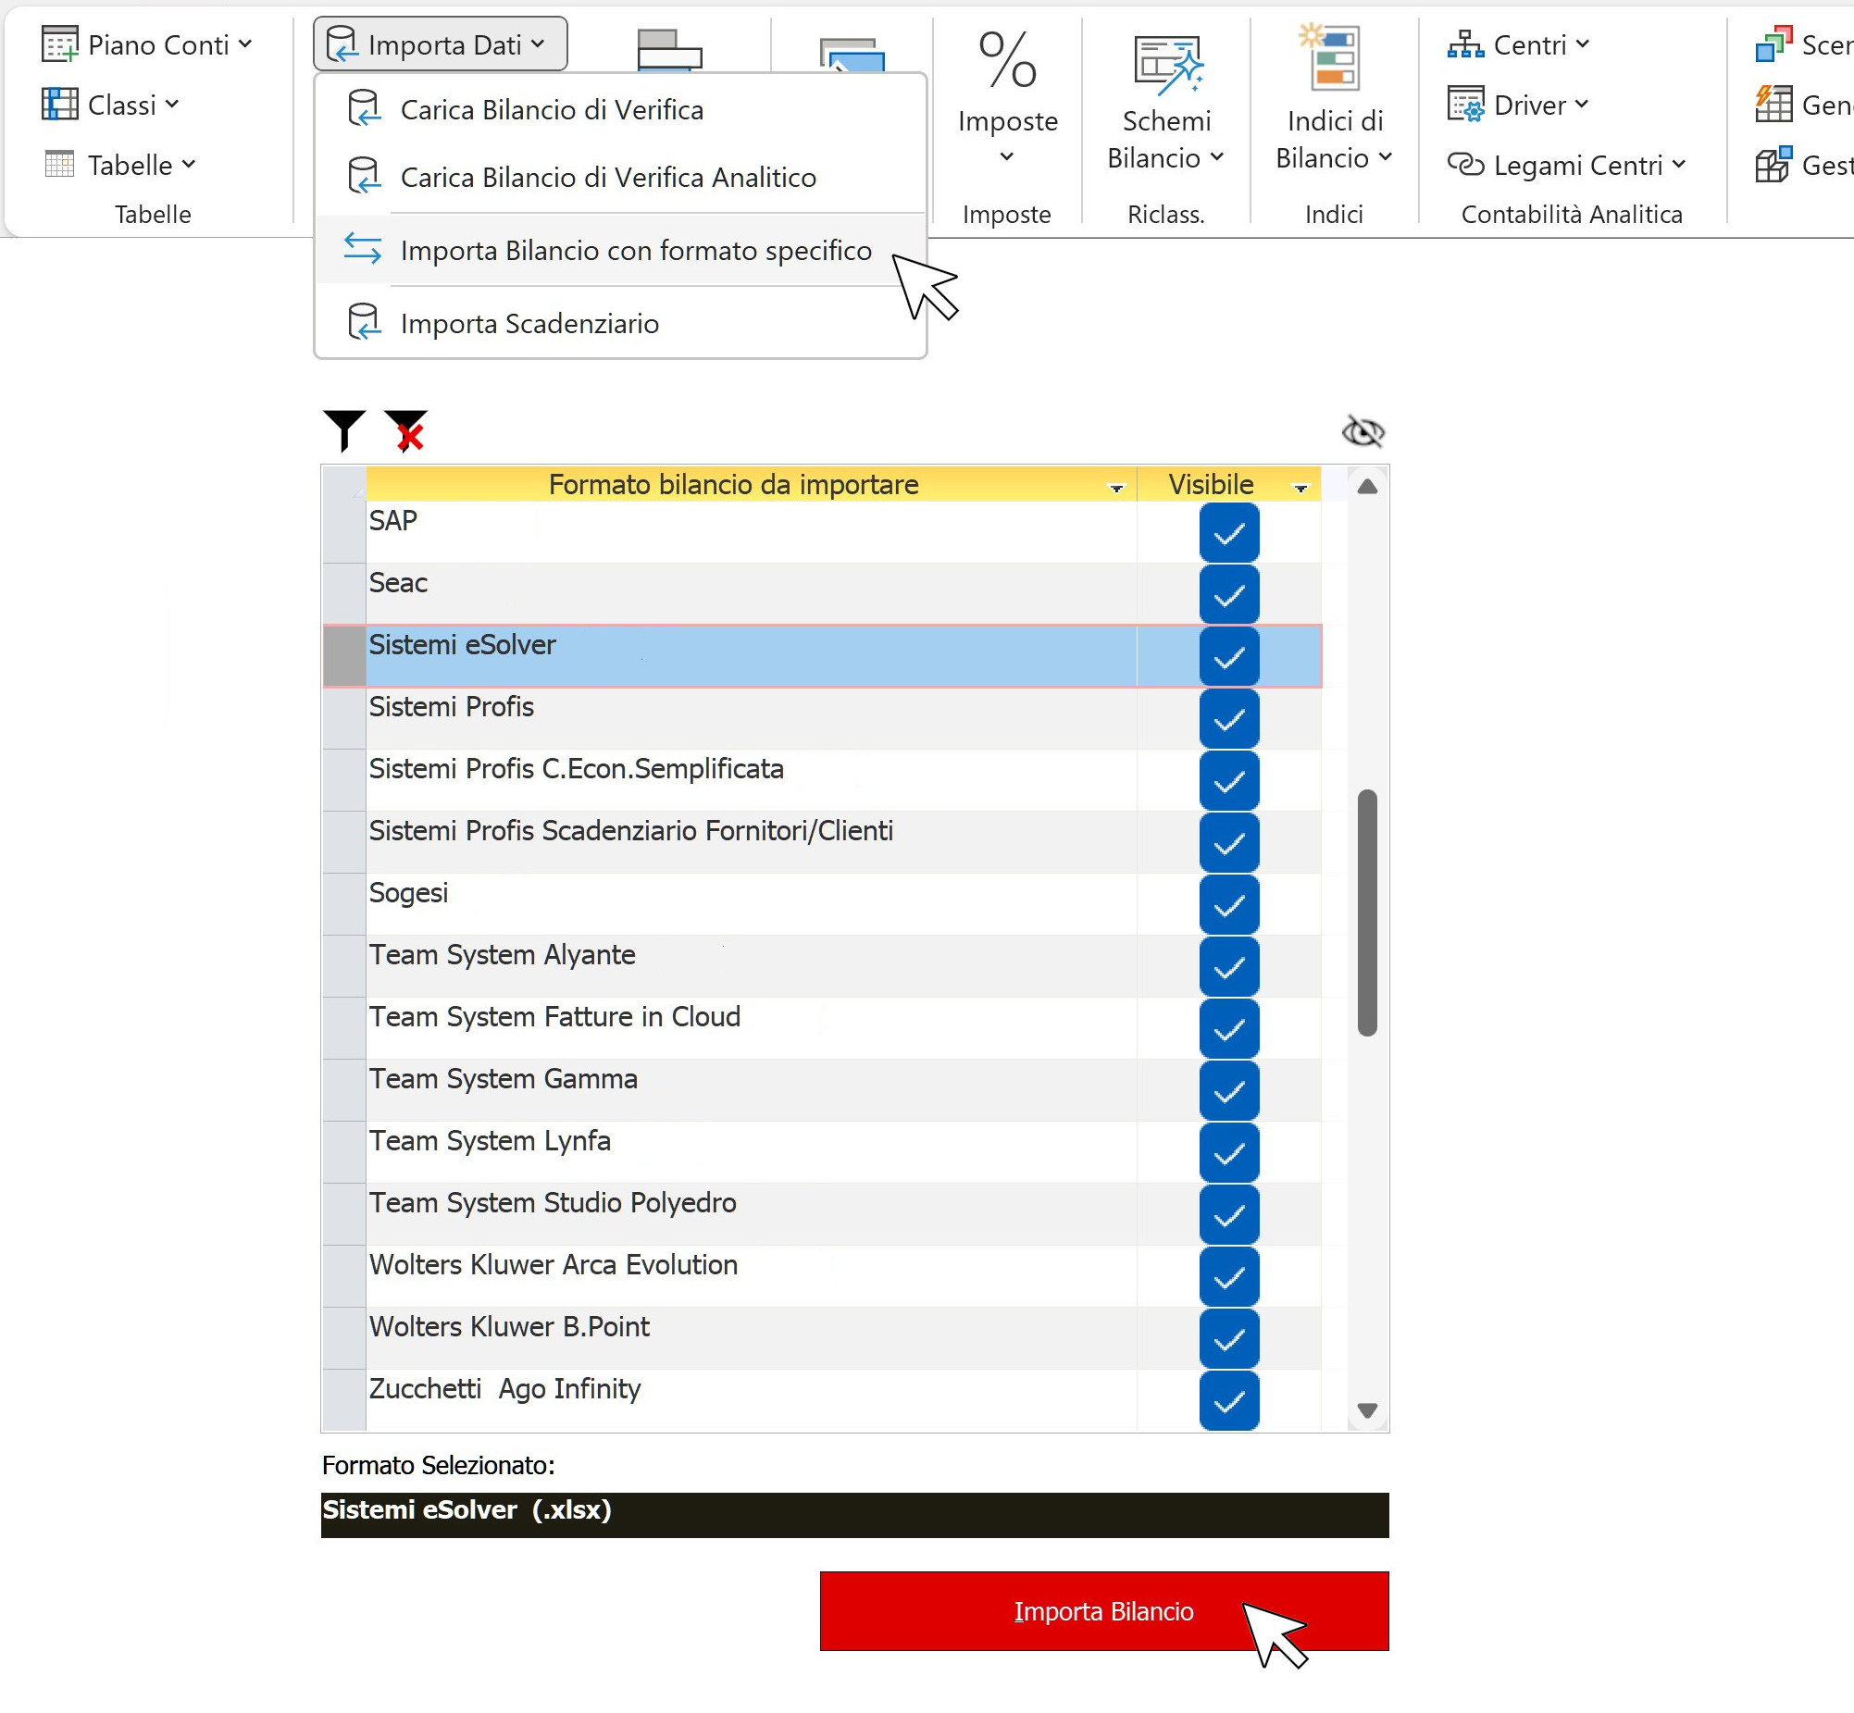Click the Schemi Bilancio wand icon

coord(1167,64)
